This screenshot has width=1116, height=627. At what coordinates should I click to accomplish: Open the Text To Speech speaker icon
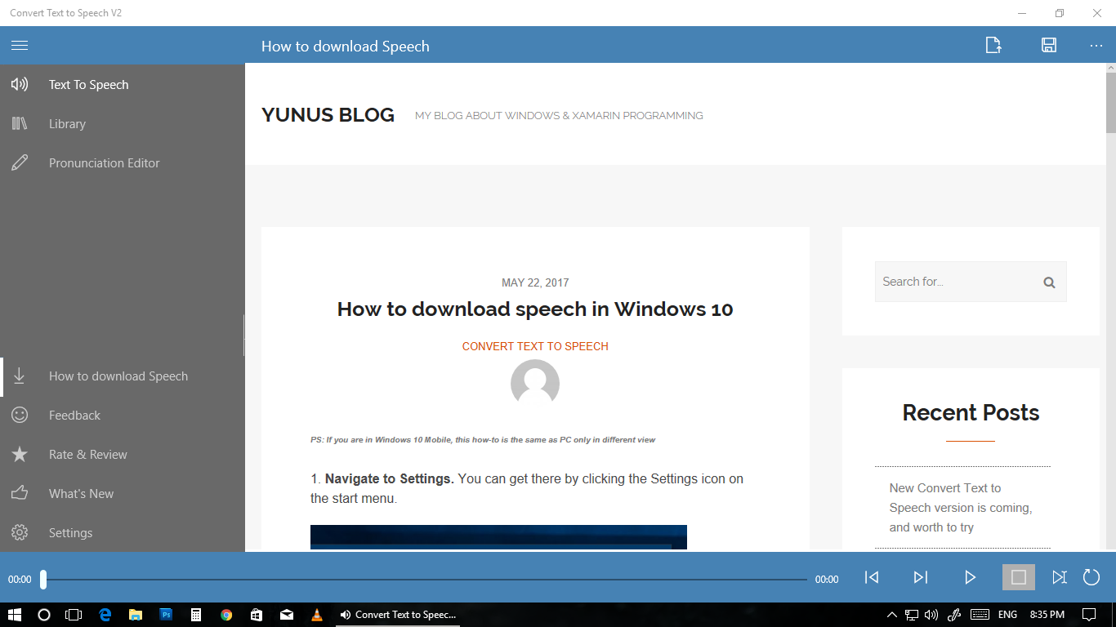tap(20, 84)
